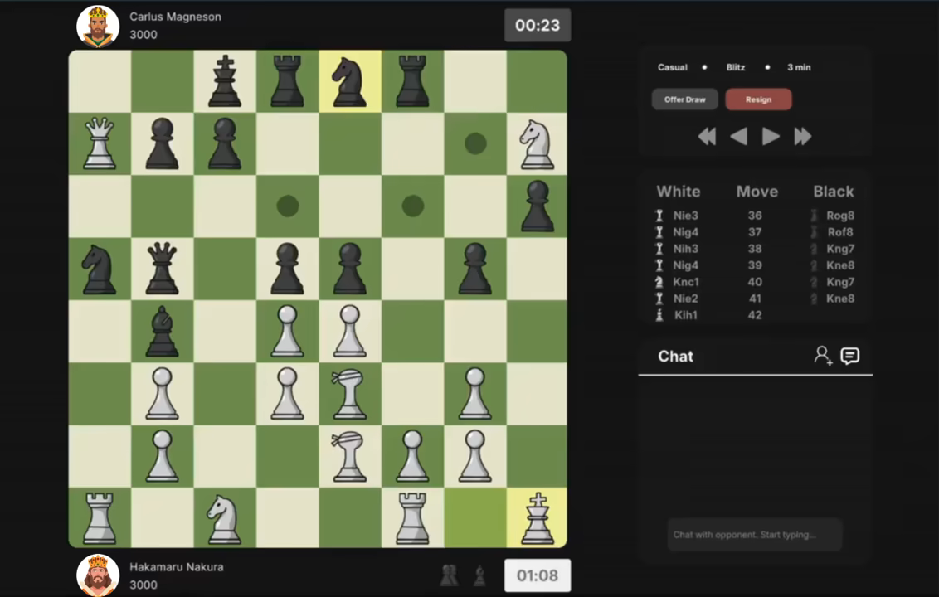Viewport: 939px width, 597px height.
Task: Select White's move 'Nih3' at move 38
Action: [x=686, y=249]
